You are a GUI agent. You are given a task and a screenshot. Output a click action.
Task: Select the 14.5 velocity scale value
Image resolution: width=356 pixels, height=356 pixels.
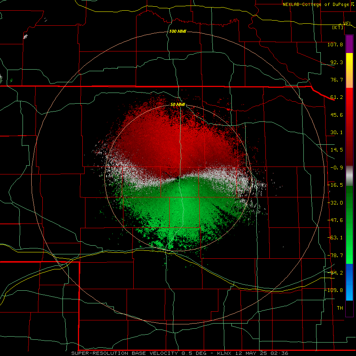(x=337, y=150)
